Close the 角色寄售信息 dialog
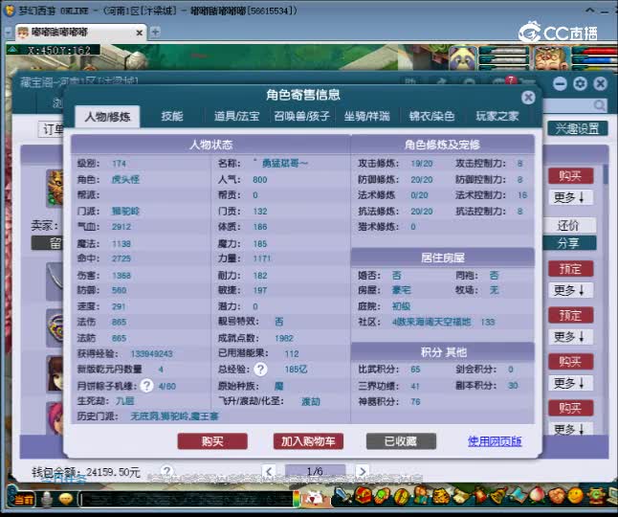Viewport: 618px width, 517px height. click(x=528, y=97)
